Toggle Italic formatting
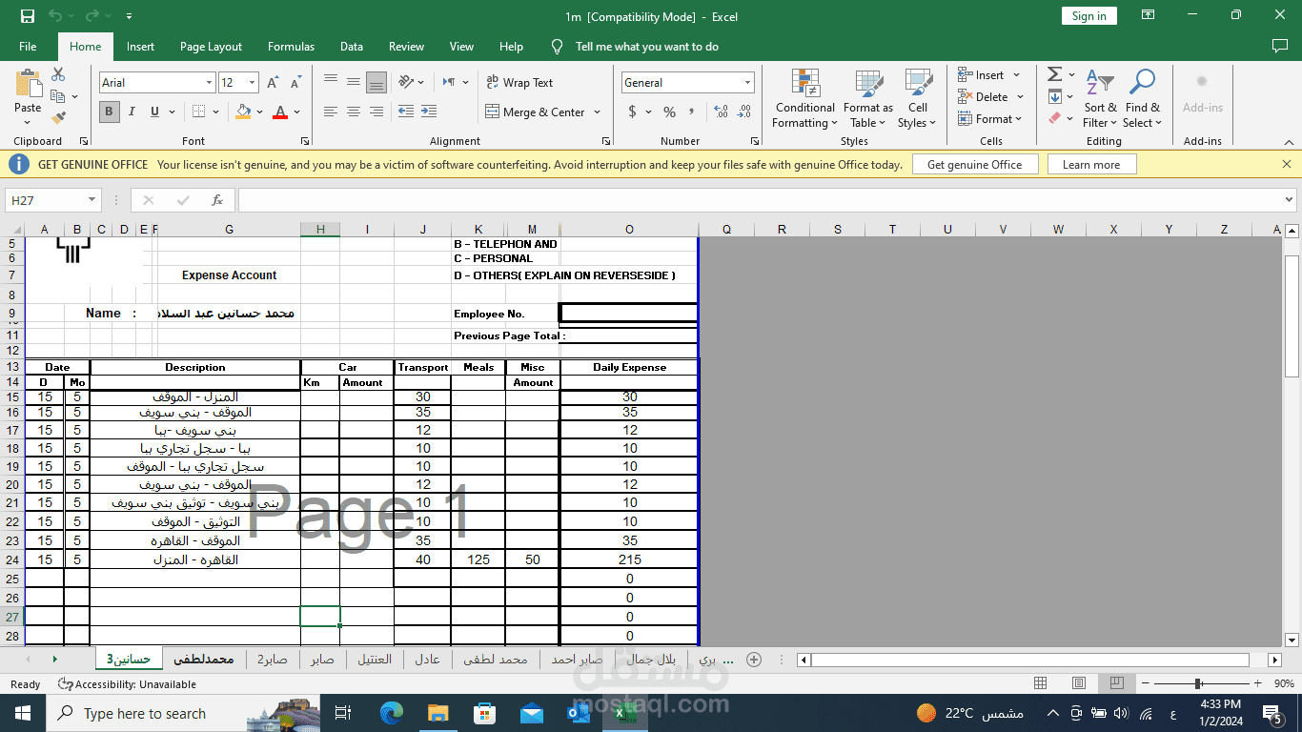Viewport: 1302px width, 732px height. point(132,112)
